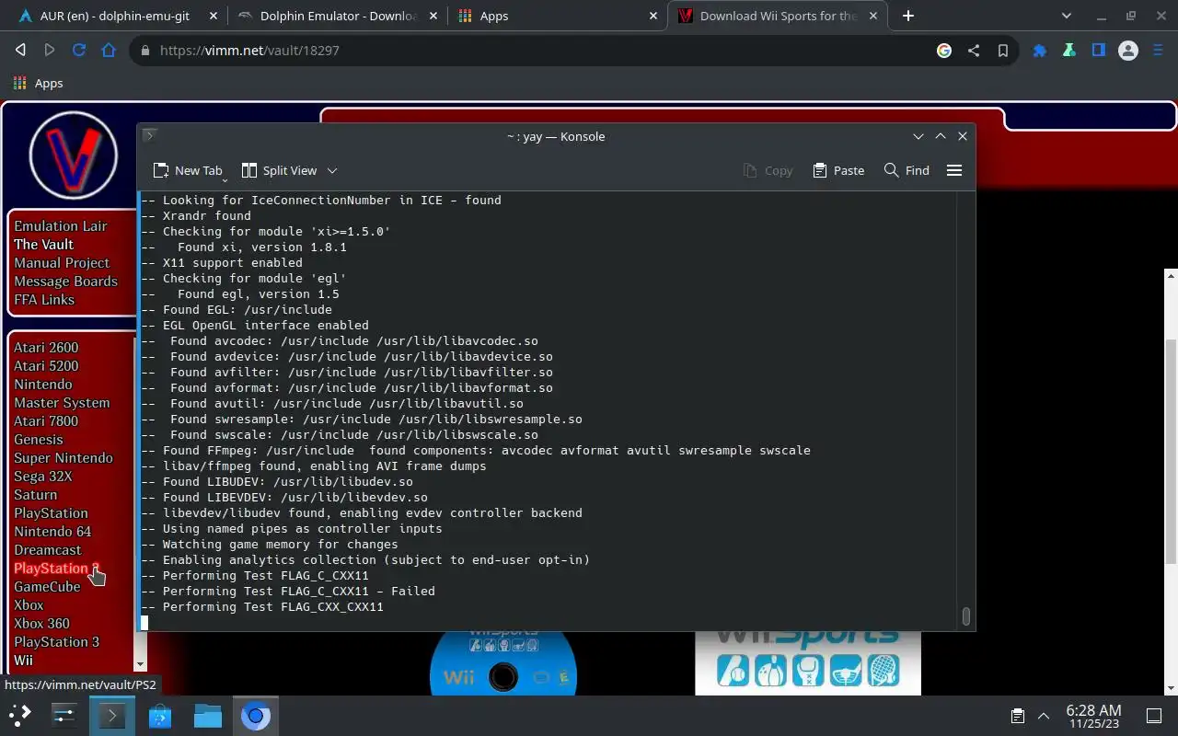The height and width of the screenshot is (736, 1178).
Task: Open Emulation Lair link
Action: tap(60, 225)
